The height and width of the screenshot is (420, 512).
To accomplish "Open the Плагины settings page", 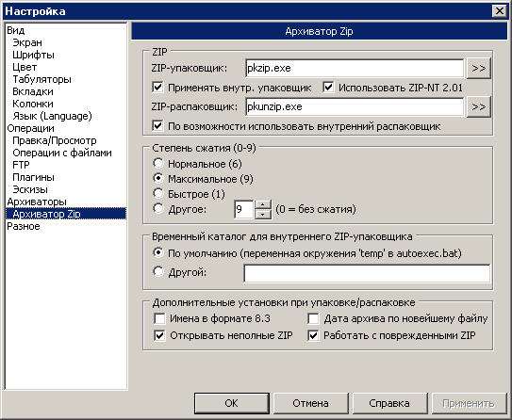I will coord(33,177).
